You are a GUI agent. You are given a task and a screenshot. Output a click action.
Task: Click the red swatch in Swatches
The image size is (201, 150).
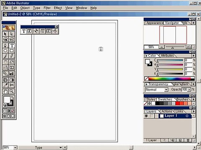178,103
